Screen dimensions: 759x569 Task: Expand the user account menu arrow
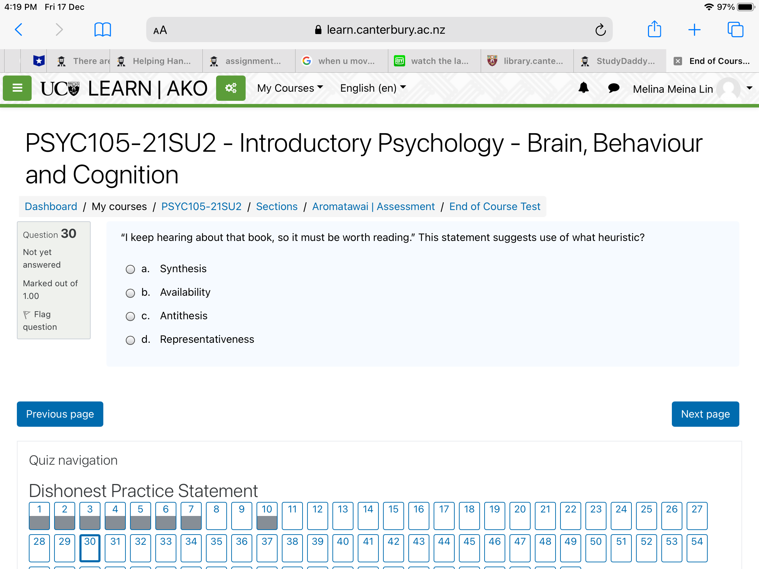750,88
